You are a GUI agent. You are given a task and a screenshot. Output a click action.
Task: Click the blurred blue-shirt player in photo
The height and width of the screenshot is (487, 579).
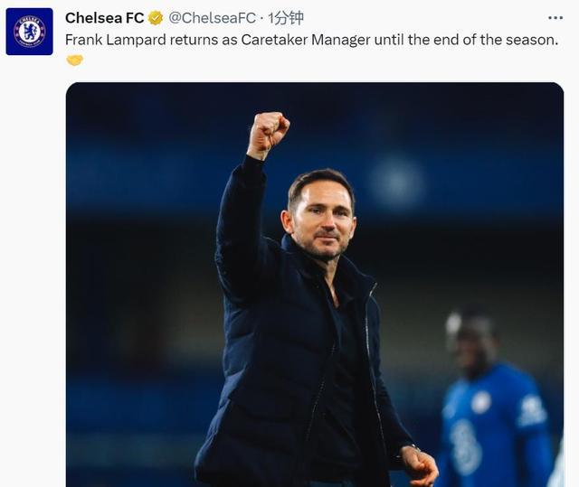tap(489, 407)
